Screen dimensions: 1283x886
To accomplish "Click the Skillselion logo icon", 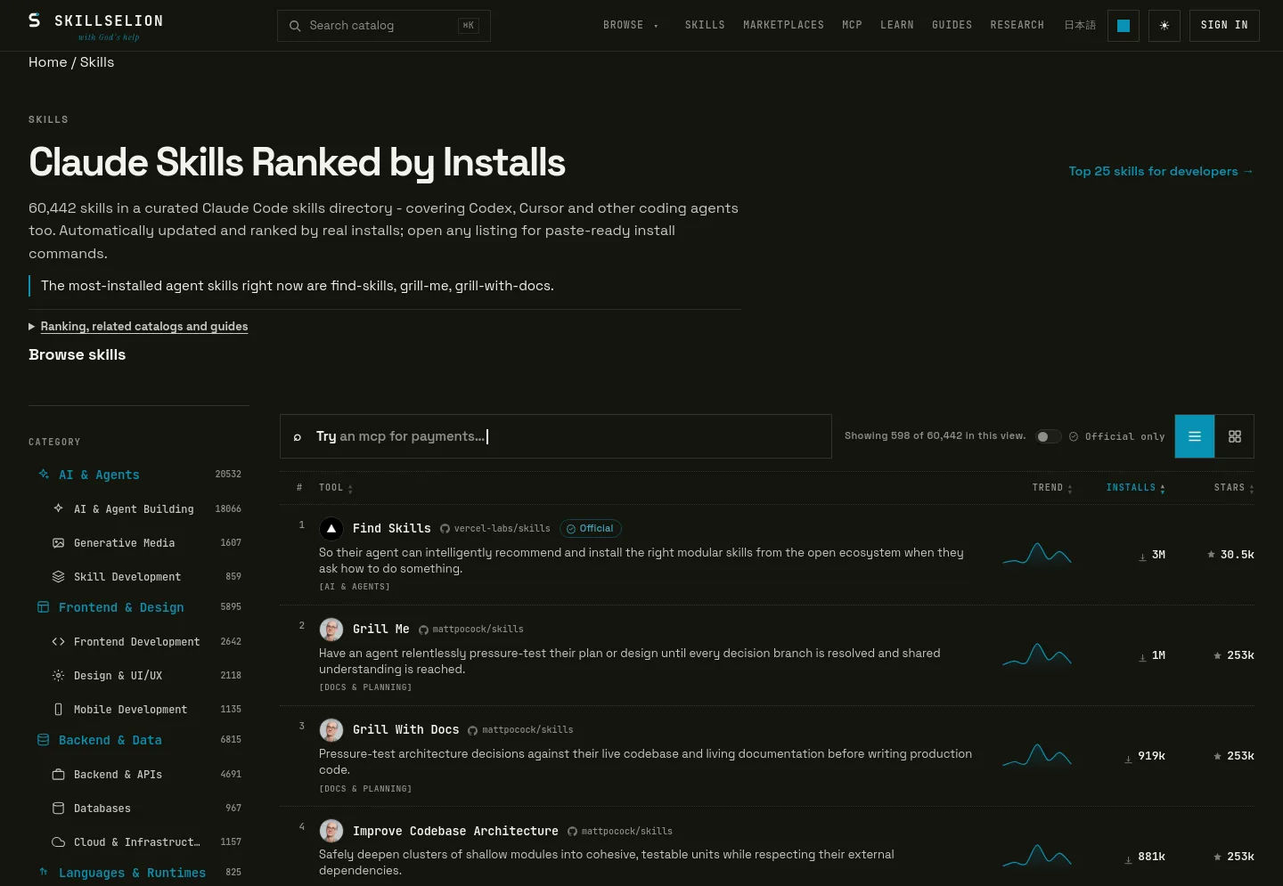I will click(34, 20).
